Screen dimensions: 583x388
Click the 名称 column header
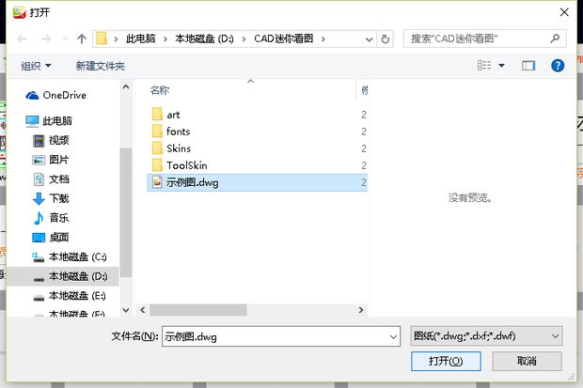[160, 90]
